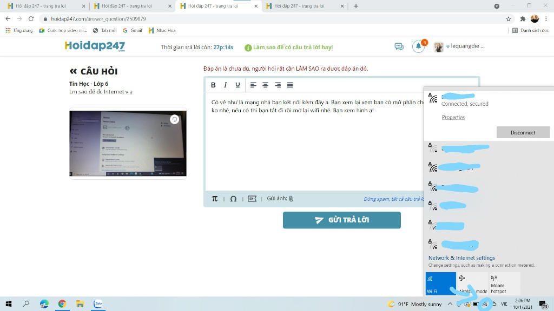Toggle bold formatting in answer editor

click(213, 85)
